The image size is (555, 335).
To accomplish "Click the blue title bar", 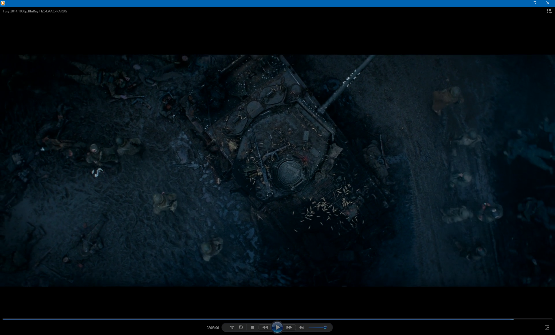I will click(260, 3).
